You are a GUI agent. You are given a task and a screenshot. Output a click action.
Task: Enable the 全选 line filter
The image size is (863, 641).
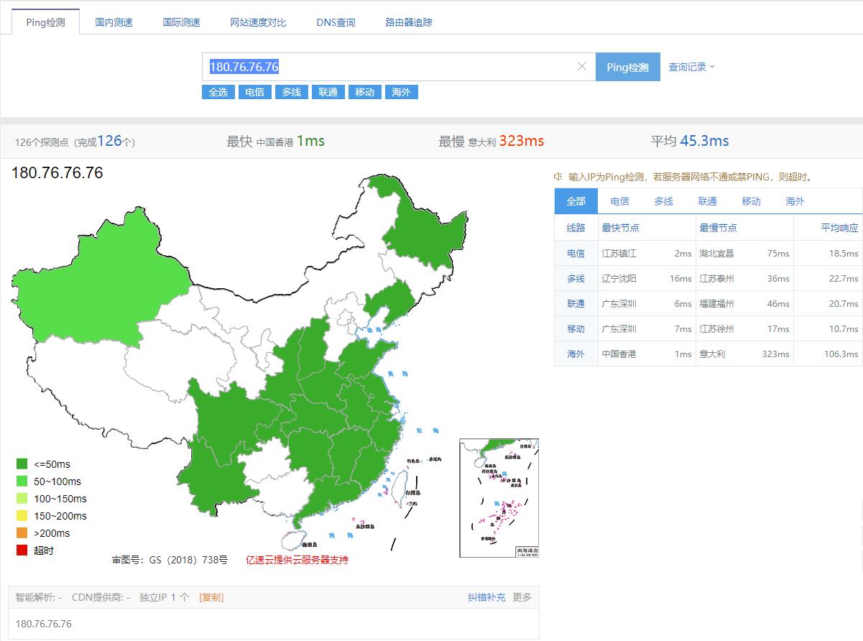(x=218, y=91)
